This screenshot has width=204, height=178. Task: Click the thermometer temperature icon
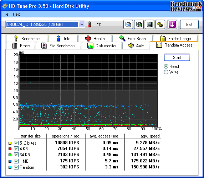click(x=90, y=25)
